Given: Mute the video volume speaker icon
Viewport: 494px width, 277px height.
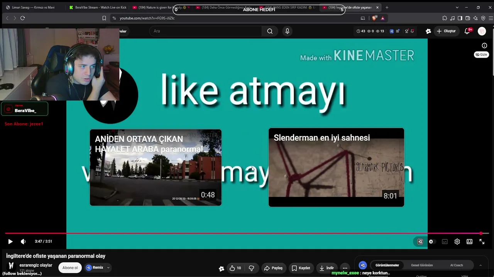Looking at the screenshot, I should pos(23,242).
